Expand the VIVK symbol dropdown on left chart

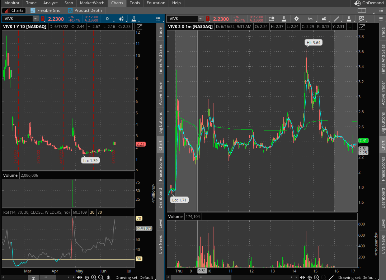35,19
